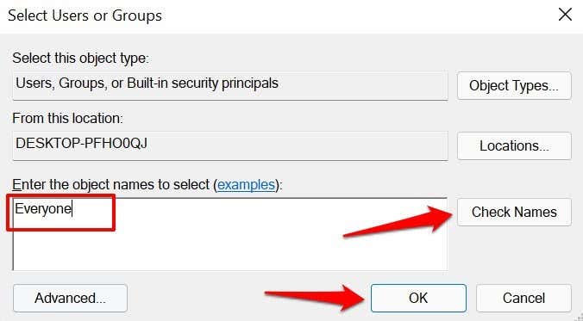Open the examples help link

[x=246, y=184]
